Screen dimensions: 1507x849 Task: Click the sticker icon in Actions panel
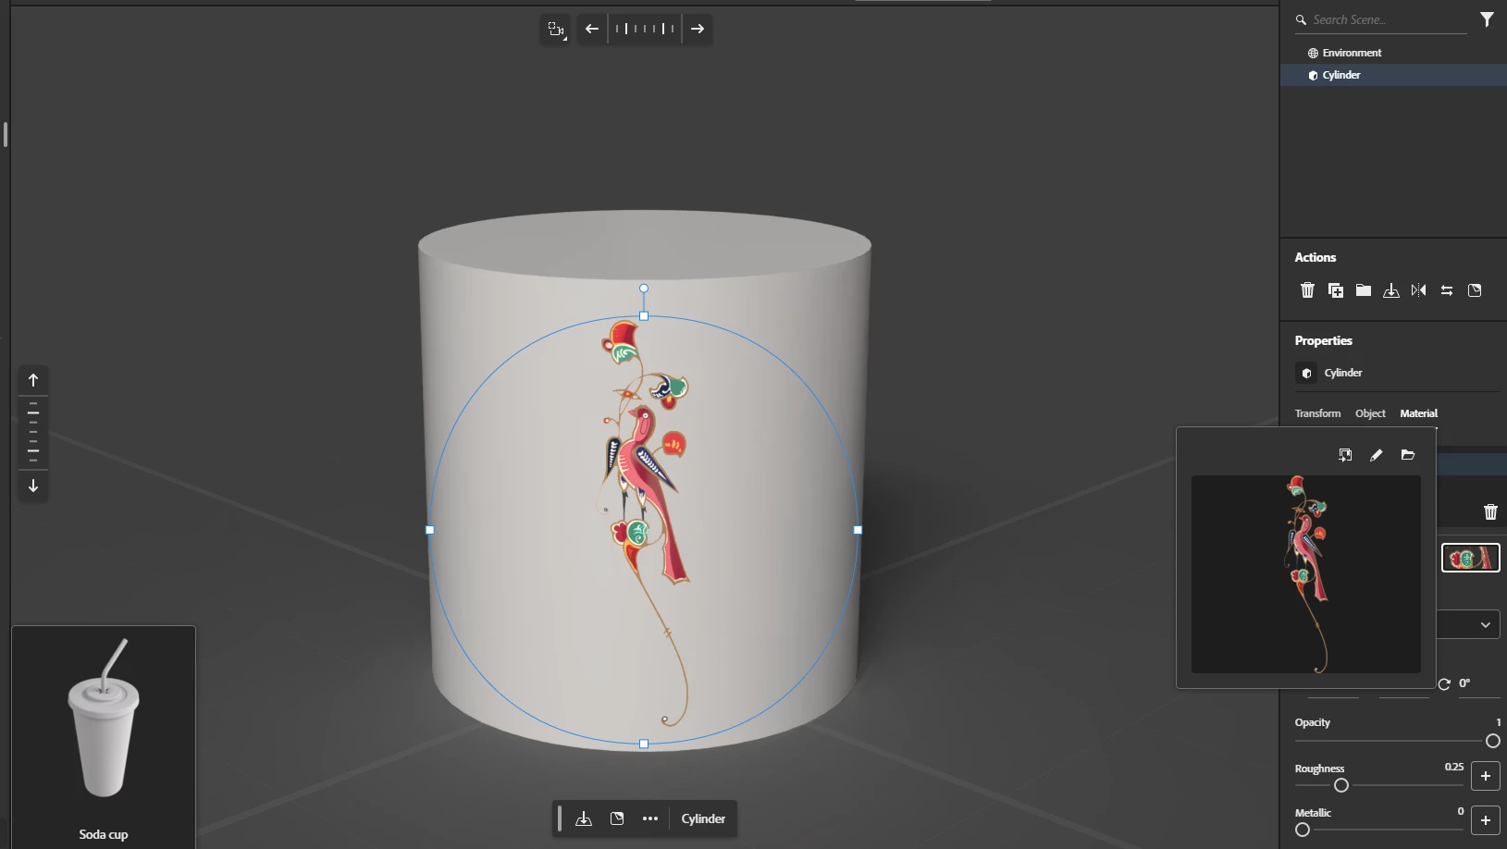[x=1475, y=290]
